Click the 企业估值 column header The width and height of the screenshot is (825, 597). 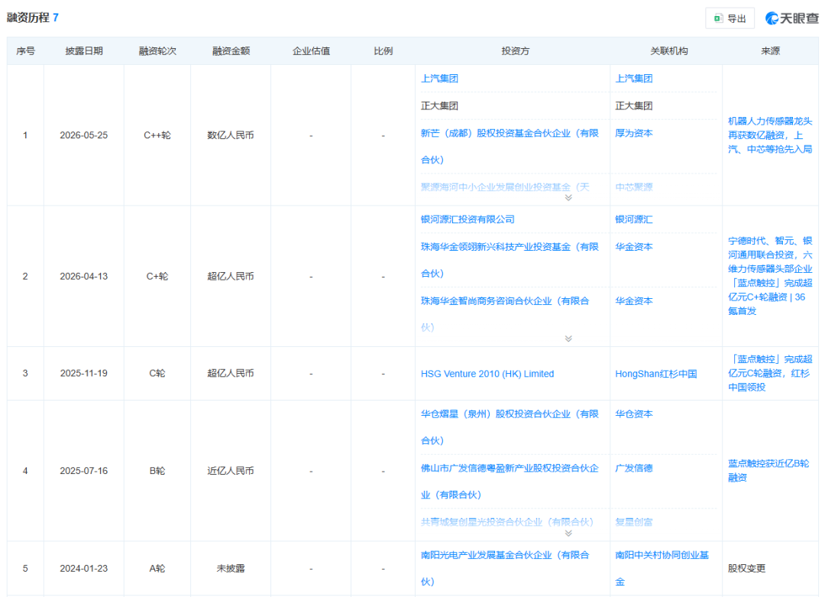311,51
